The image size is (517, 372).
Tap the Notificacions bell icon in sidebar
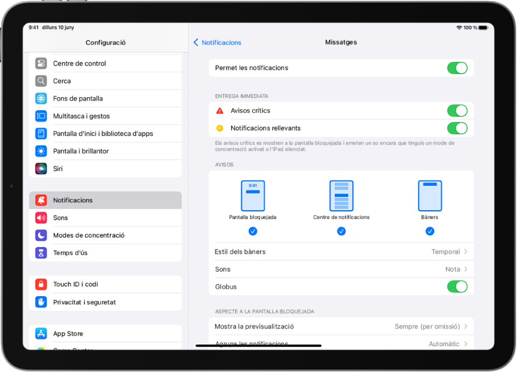point(41,200)
